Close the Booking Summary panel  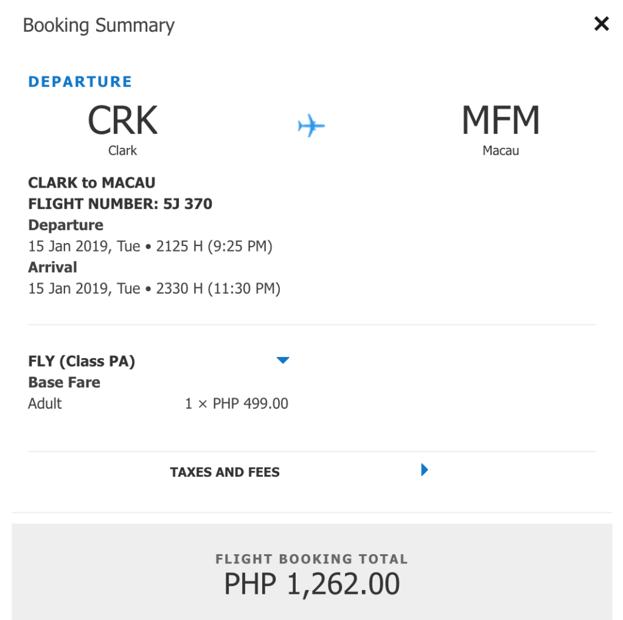point(602,24)
